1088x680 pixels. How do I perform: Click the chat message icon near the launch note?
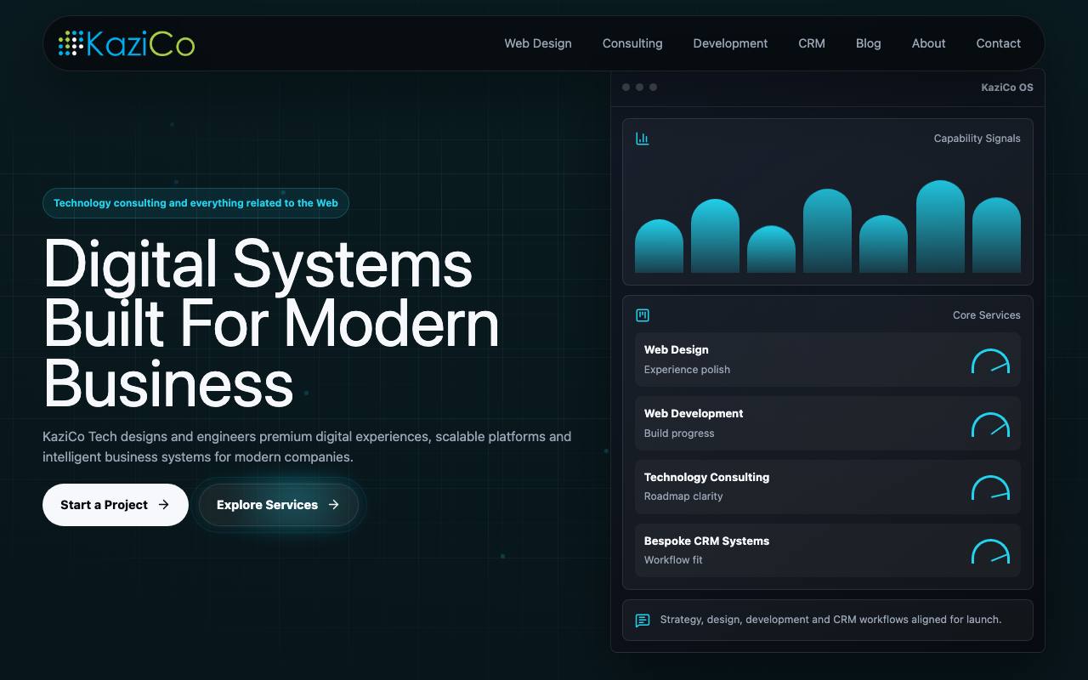click(x=643, y=620)
